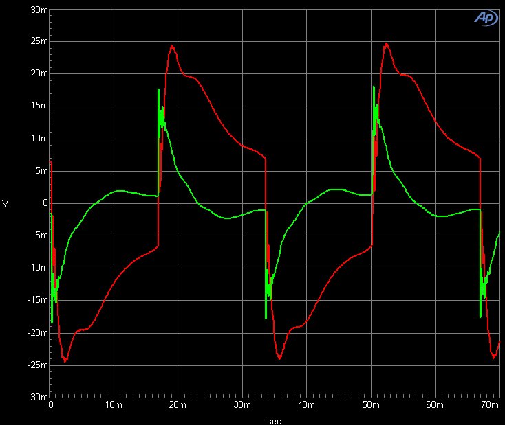Select the 40m time axis label
The image size is (505, 425).
coord(306,406)
